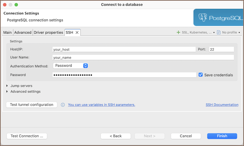Click the info icon beside variables hint

coord(63,105)
